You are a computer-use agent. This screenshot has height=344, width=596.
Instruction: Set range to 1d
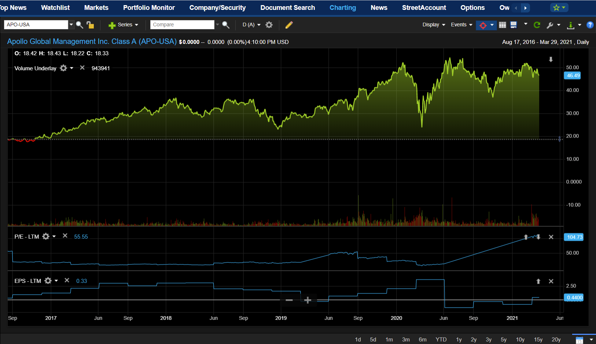pyautogui.click(x=358, y=340)
